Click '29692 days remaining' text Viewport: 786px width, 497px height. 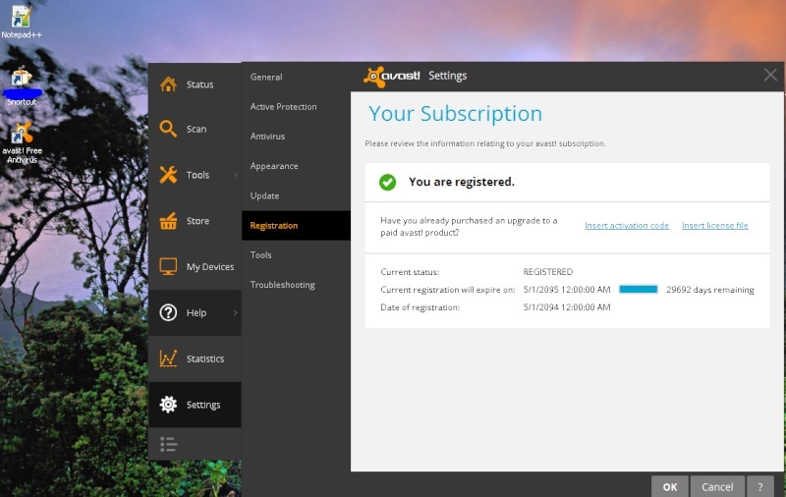[709, 290]
